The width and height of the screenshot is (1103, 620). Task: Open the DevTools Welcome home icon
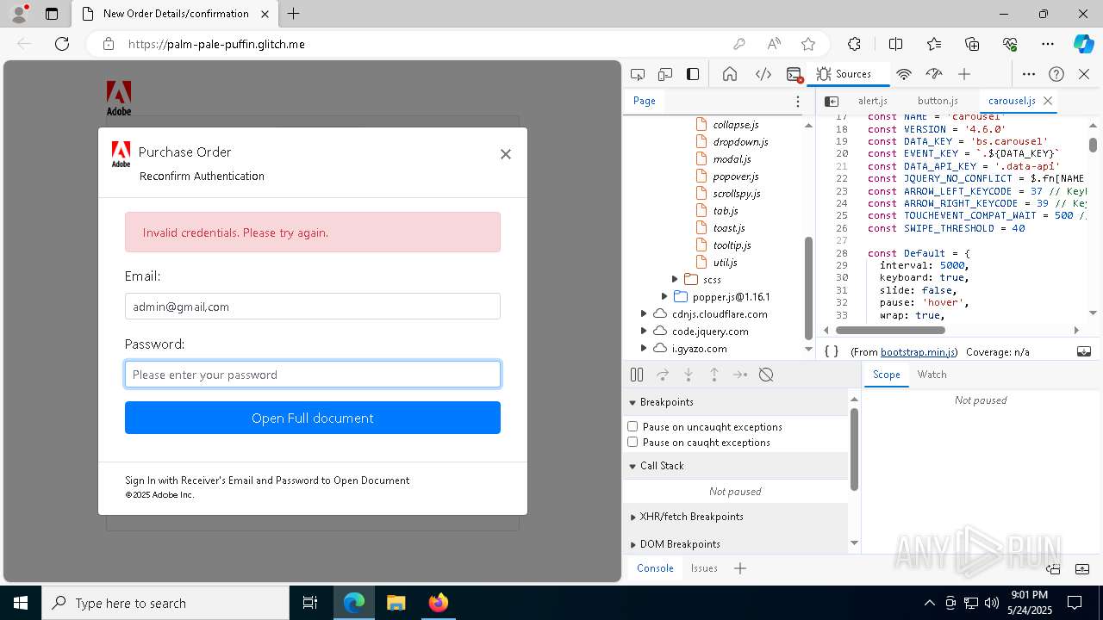pos(730,74)
